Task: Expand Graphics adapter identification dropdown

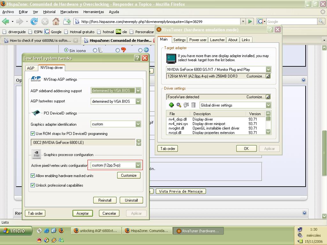Action: [138, 124]
